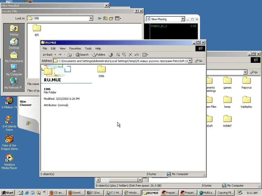Go to last folder visited in Locate File
This screenshot has width=262, height=196.
[x=100, y=18]
